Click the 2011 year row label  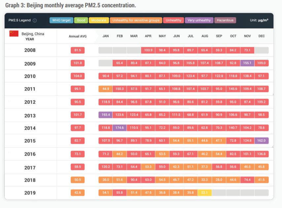[x=30, y=89]
